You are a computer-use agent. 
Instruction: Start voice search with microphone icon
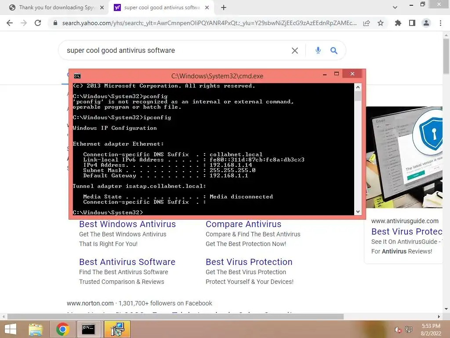click(x=318, y=51)
